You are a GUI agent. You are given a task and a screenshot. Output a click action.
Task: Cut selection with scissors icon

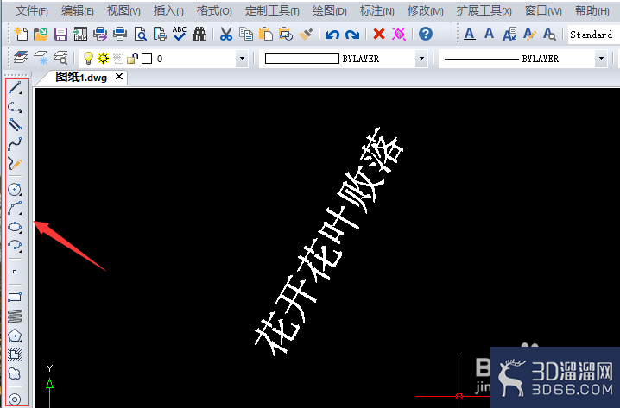225,34
